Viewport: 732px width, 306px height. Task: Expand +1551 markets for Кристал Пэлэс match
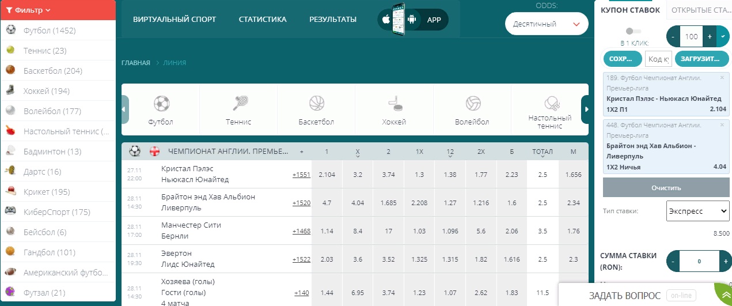point(301,175)
